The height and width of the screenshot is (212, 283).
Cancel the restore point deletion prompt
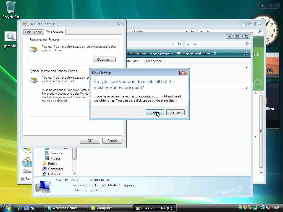[175, 112]
